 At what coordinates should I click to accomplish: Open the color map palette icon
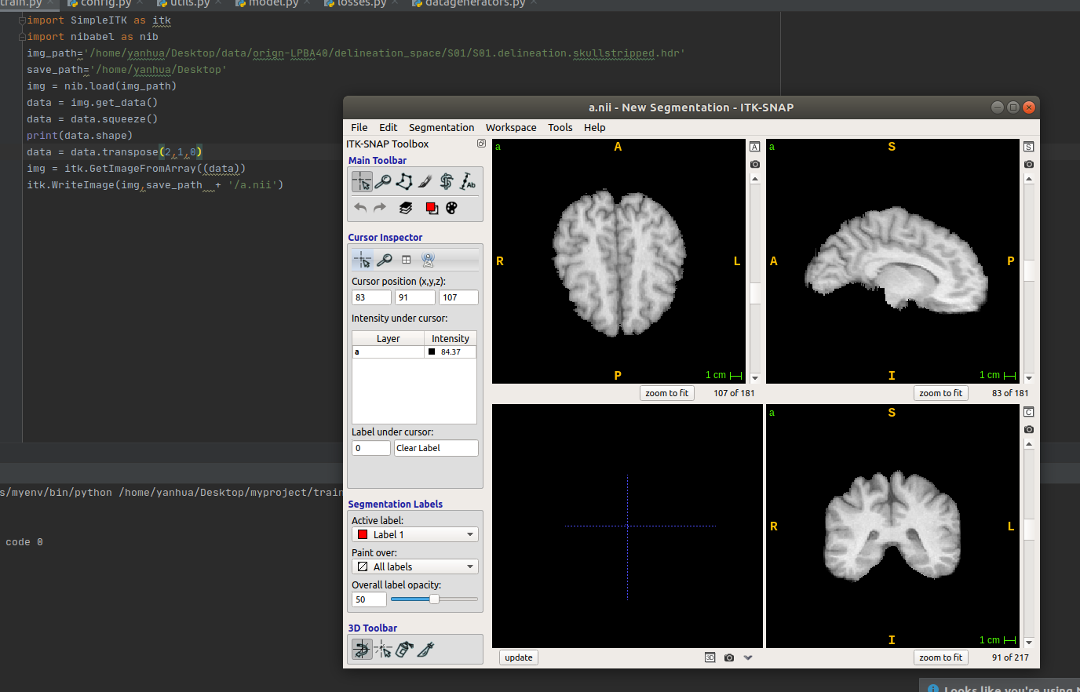click(451, 208)
